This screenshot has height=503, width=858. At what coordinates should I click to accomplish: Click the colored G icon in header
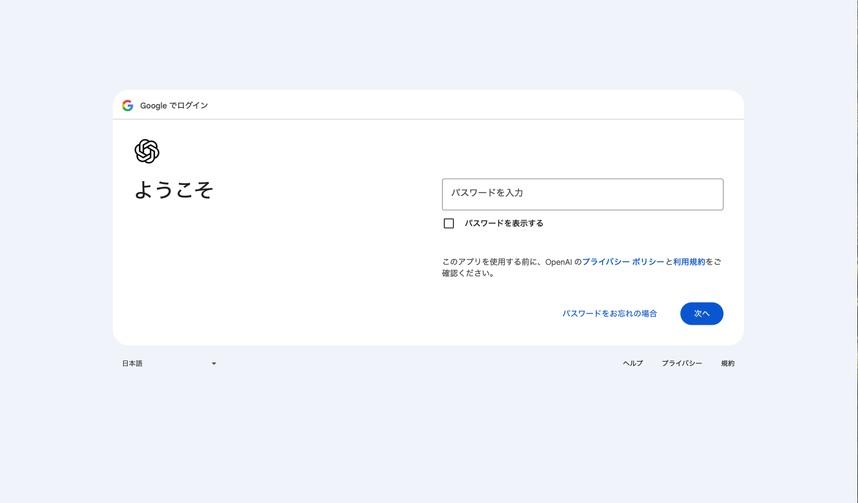coord(128,105)
